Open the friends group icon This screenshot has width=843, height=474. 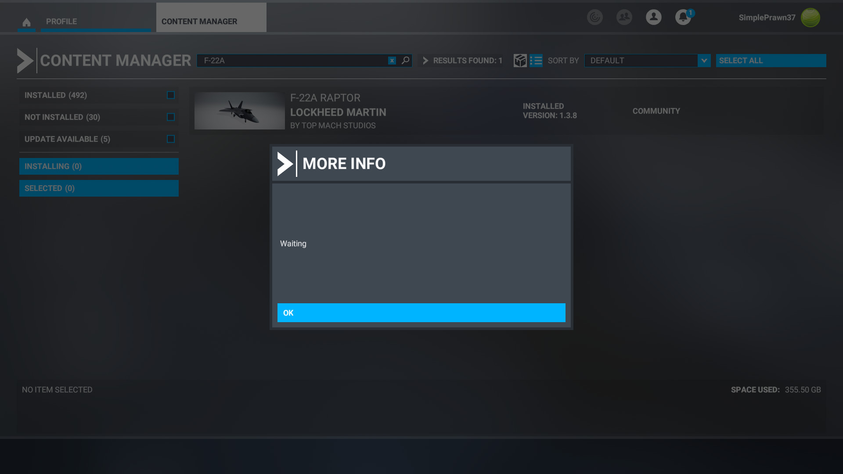tap(624, 17)
